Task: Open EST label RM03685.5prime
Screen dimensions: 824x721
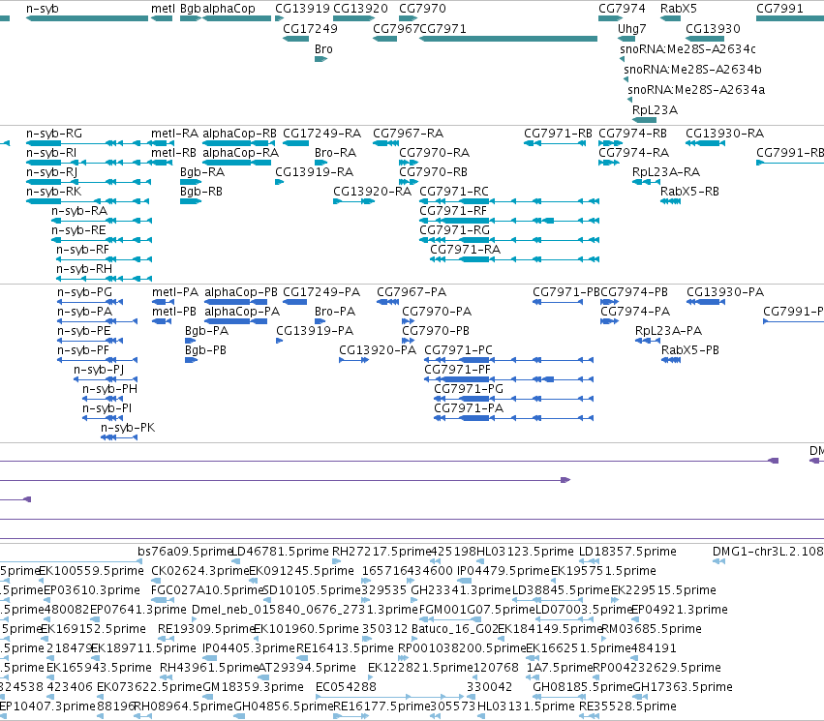Action: pyautogui.click(x=652, y=630)
